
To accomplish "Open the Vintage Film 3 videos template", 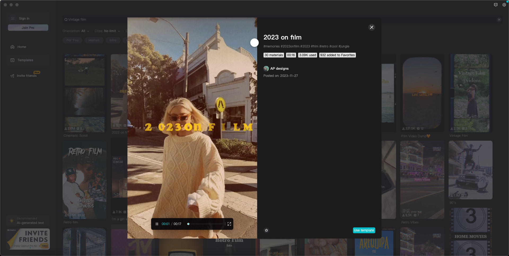I will coord(471,93).
